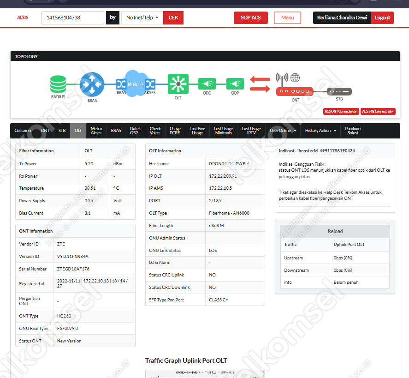This screenshot has width=409, height=378.
Task: Click ACS STB Connectivity button
Action: click(x=378, y=112)
